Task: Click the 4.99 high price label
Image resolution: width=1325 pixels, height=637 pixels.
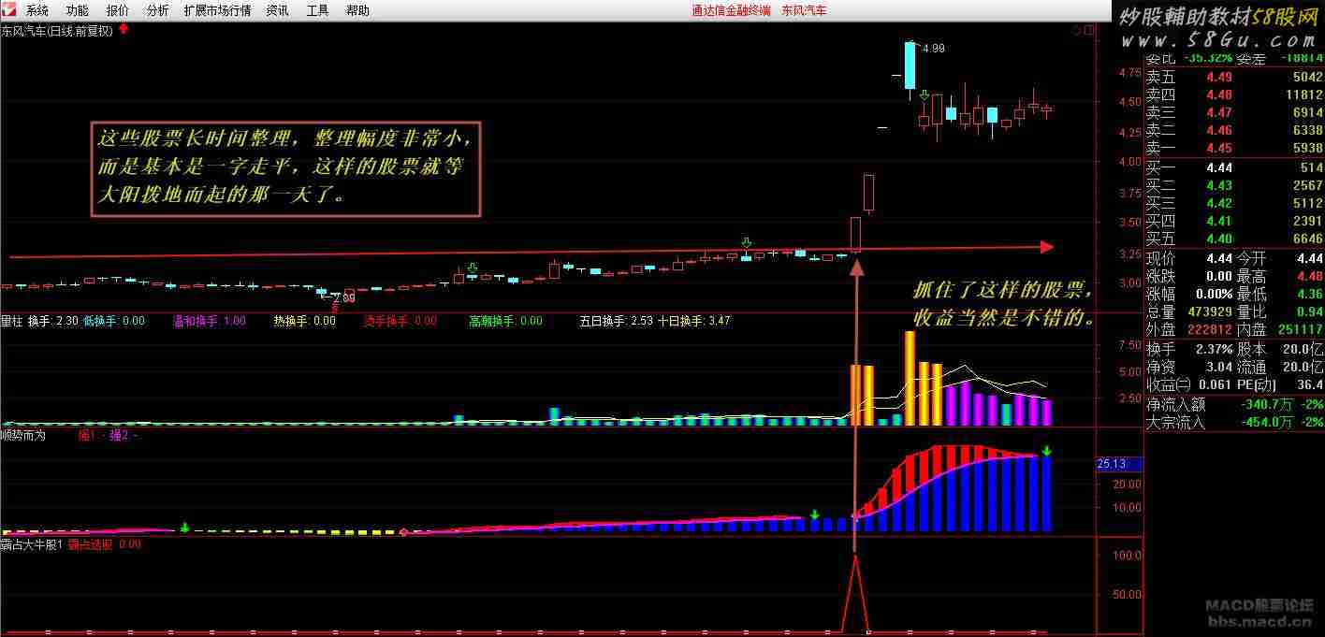Action: 933,49
